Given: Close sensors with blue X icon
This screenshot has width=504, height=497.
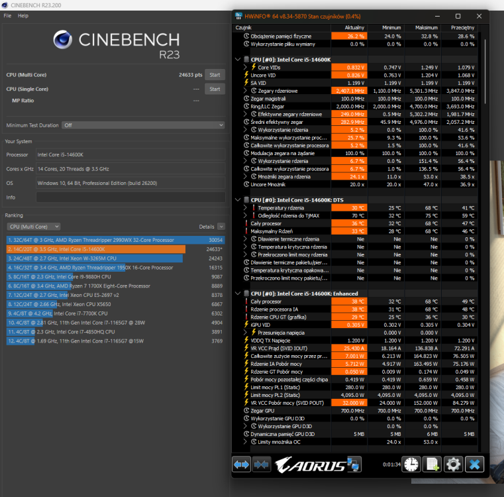Looking at the screenshot, I should point(474,465).
